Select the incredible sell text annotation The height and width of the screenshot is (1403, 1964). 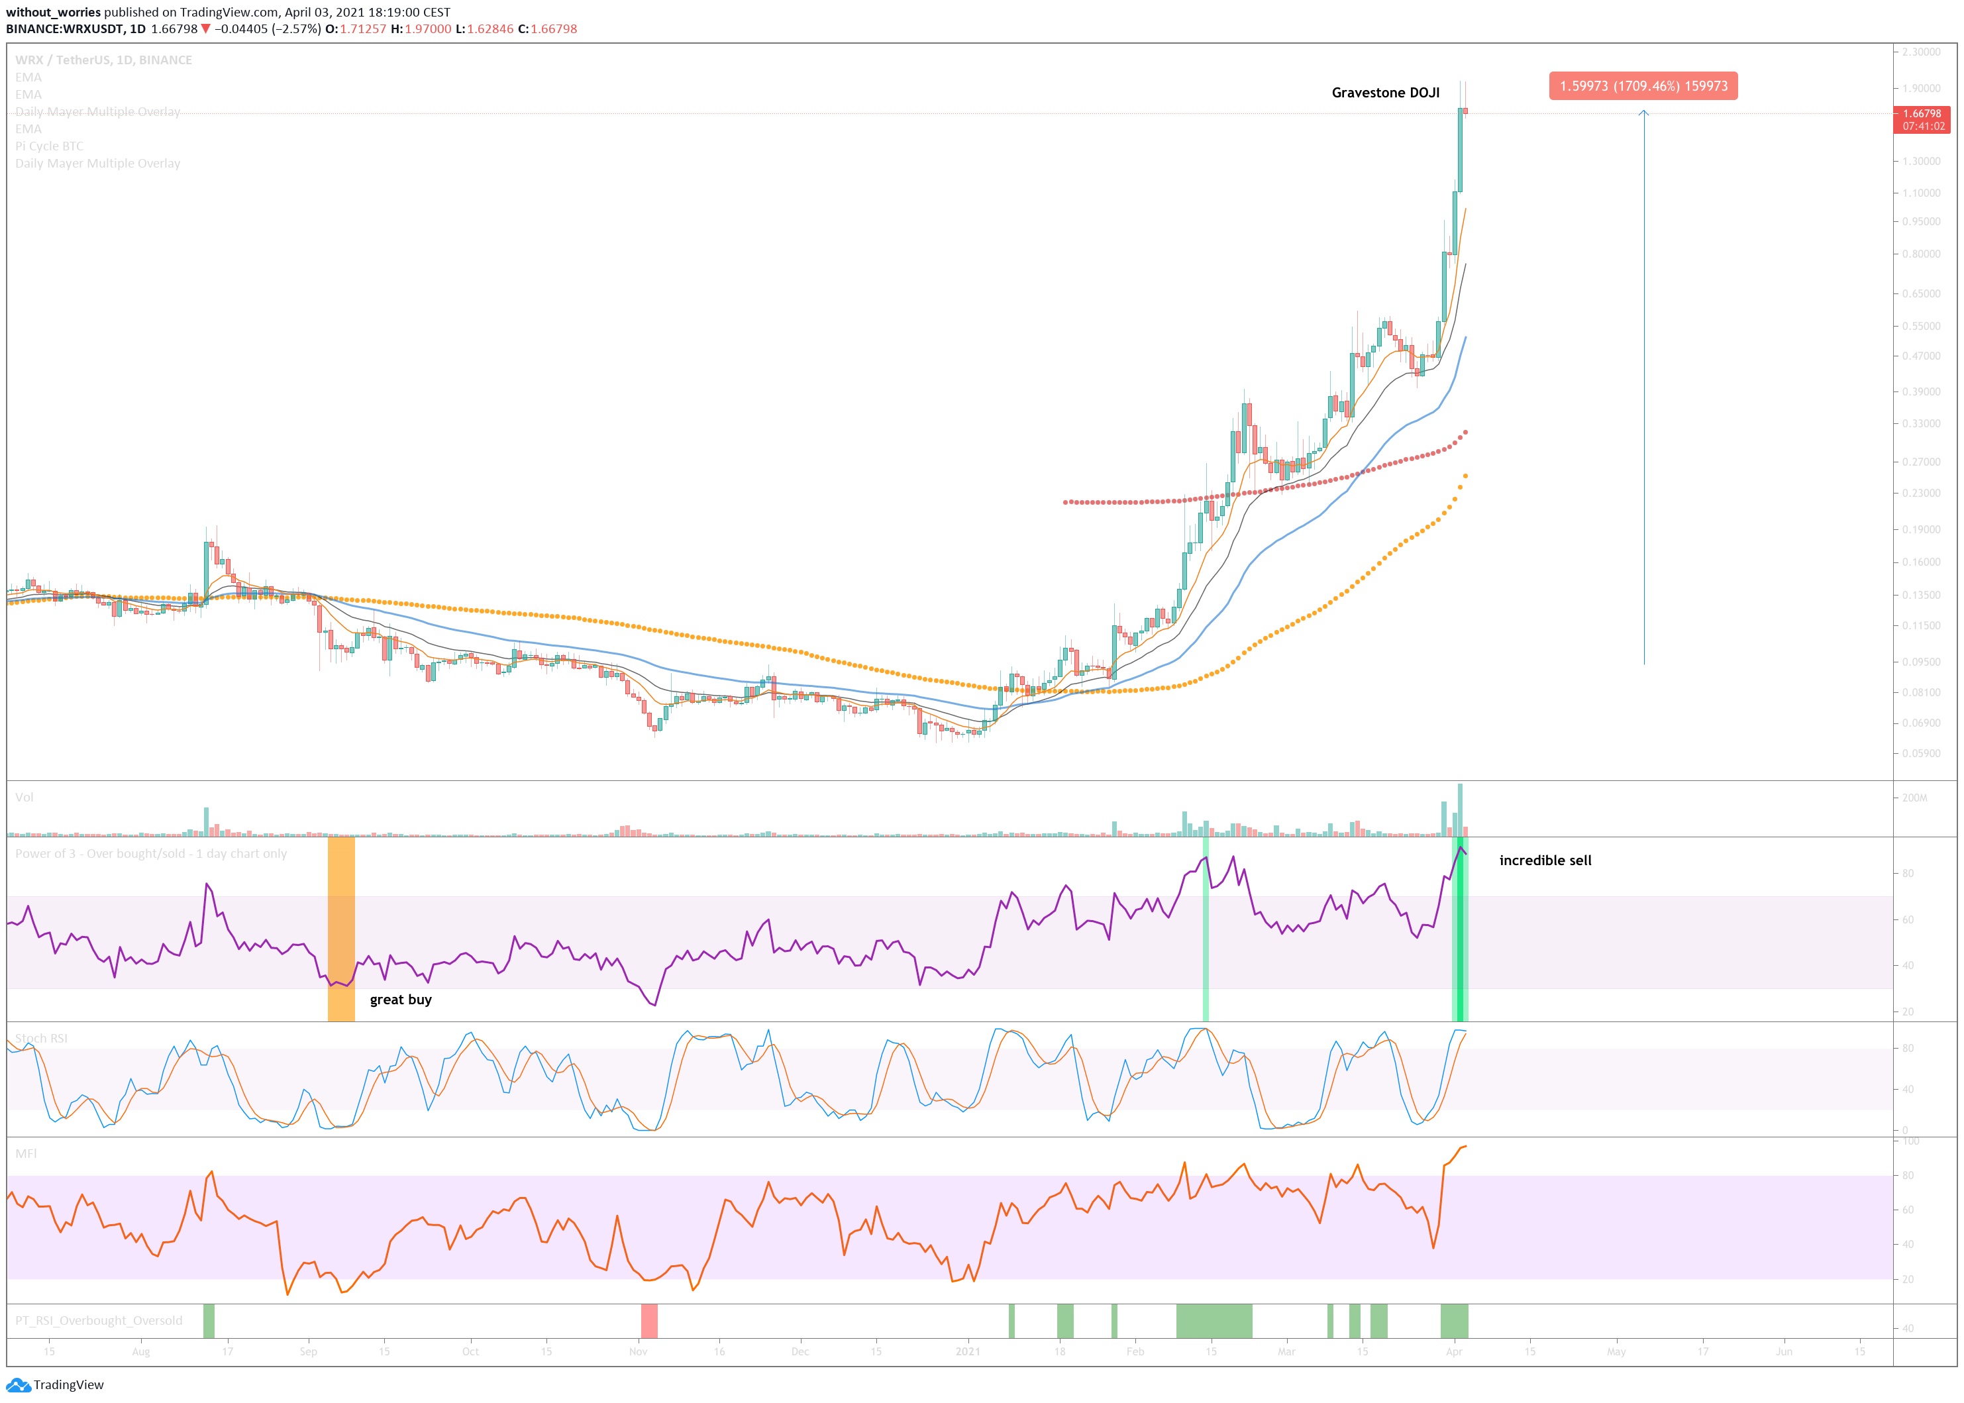pyautogui.click(x=1545, y=860)
